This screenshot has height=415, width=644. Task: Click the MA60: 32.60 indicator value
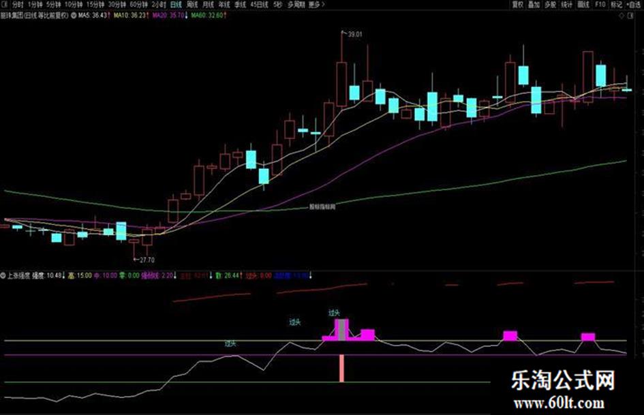(x=209, y=16)
